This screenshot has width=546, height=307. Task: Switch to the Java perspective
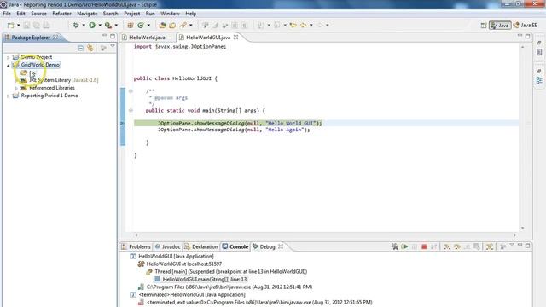coord(500,25)
